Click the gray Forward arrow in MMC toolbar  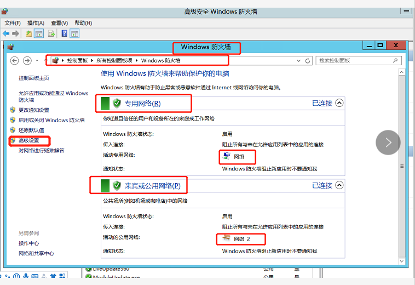(x=16, y=33)
